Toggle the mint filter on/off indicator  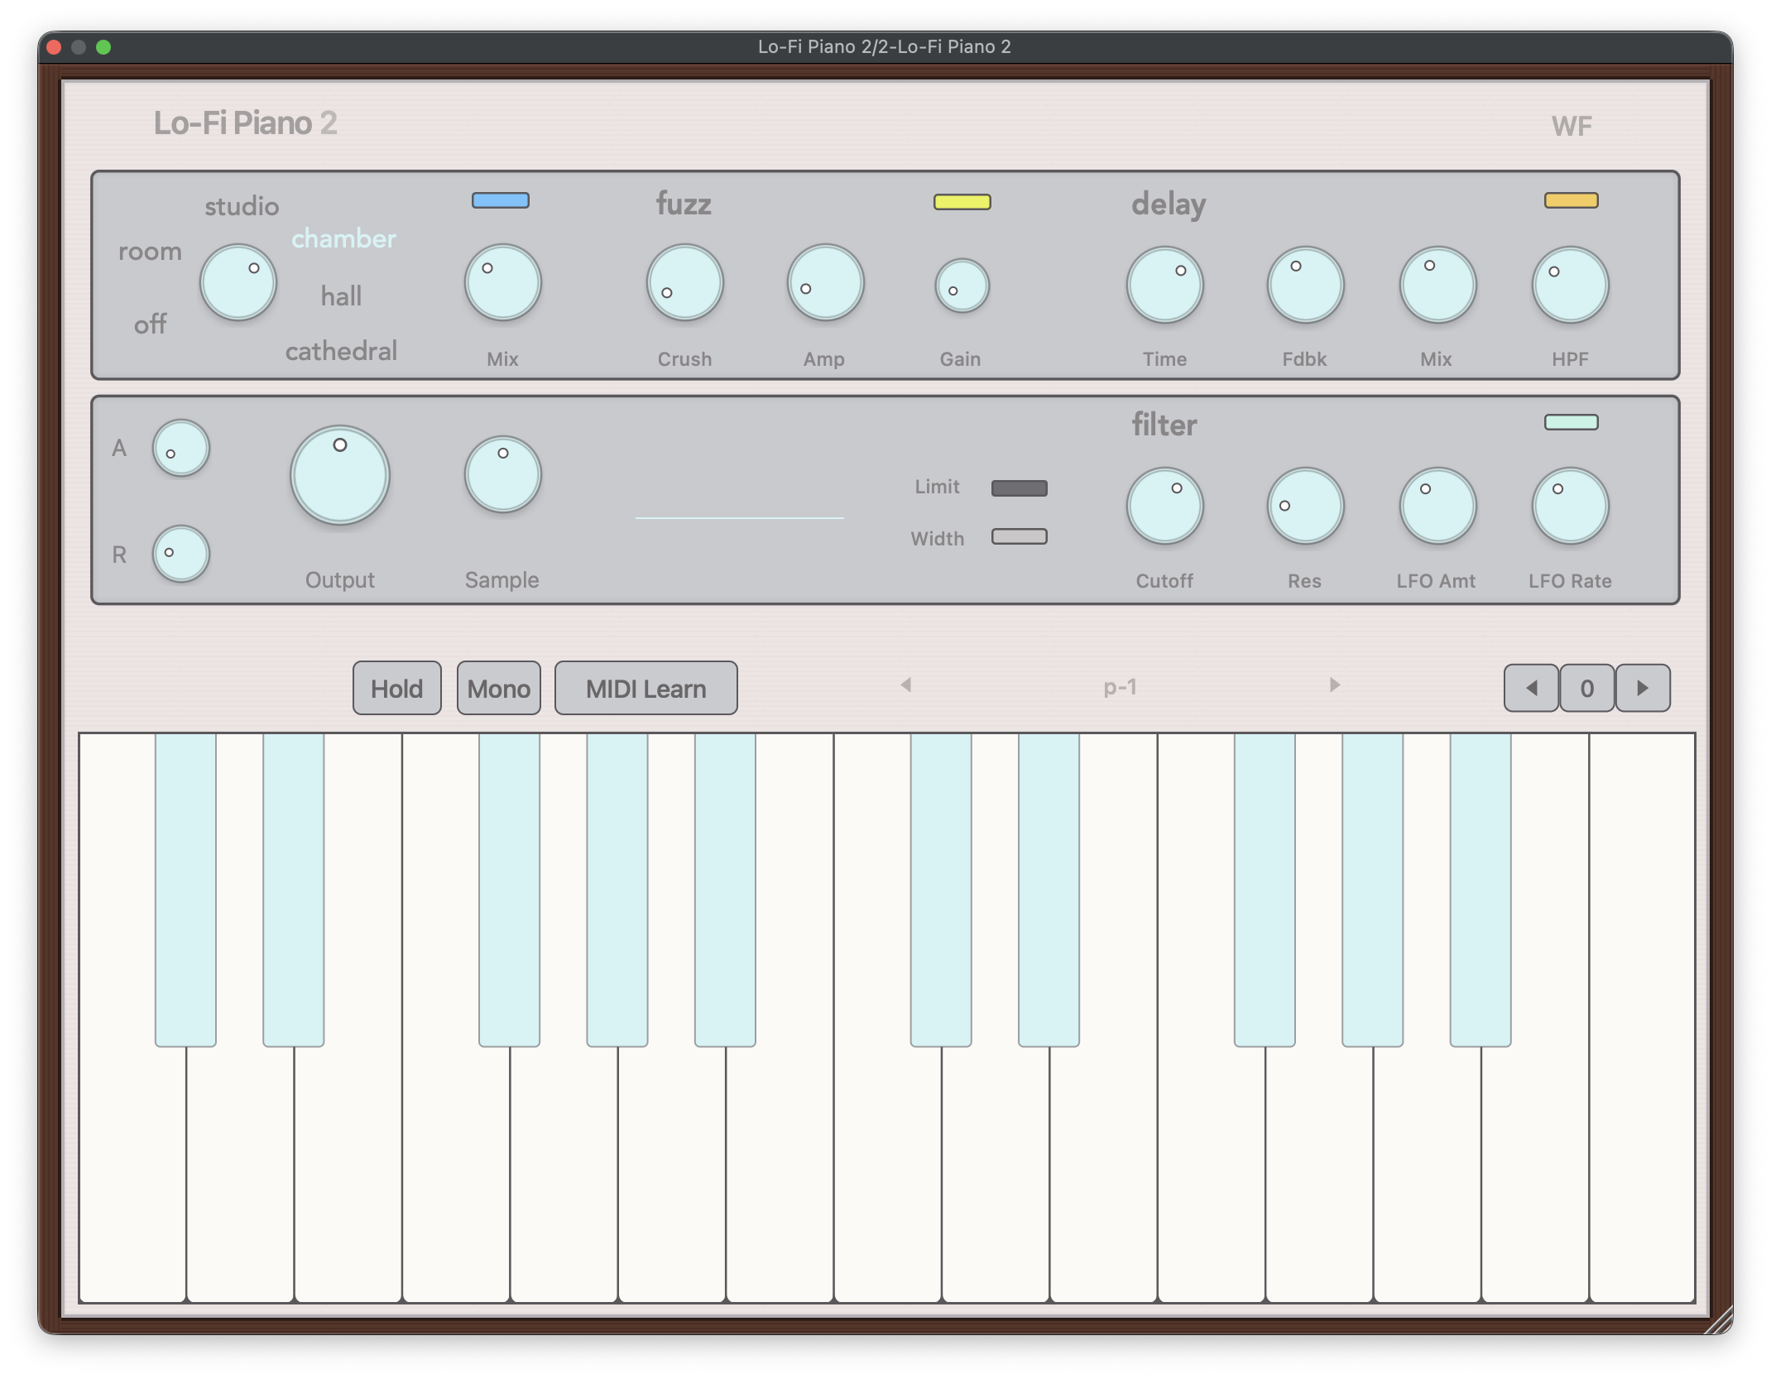coord(1572,422)
